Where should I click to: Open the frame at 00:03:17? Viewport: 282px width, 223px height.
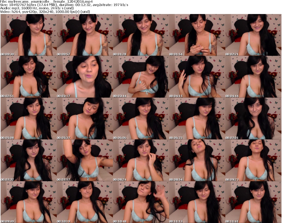(x=85, y=77)
